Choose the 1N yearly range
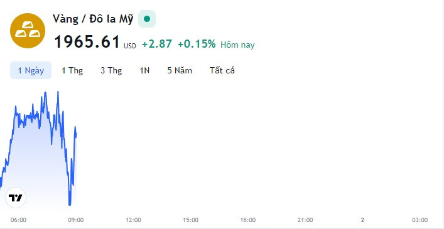Viewport: 444px width, 229px height. click(x=144, y=70)
